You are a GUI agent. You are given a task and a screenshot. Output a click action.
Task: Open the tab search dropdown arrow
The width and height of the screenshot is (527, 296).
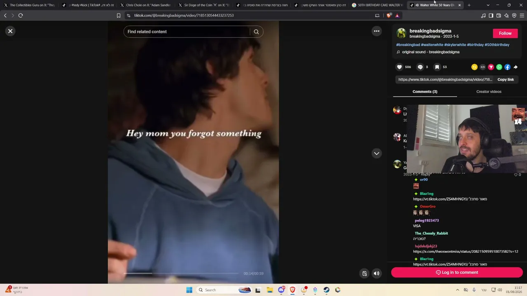[488, 5]
